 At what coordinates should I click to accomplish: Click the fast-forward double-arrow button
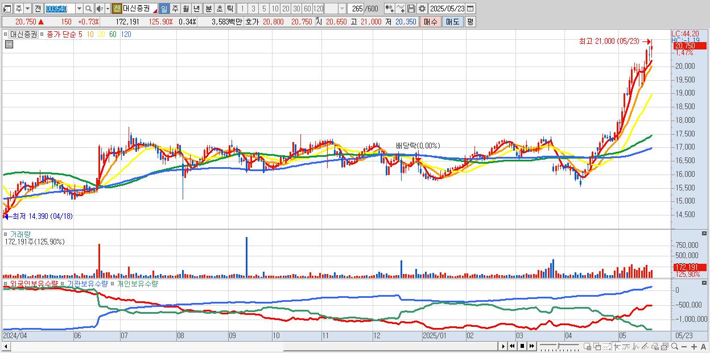[x=532, y=346]
